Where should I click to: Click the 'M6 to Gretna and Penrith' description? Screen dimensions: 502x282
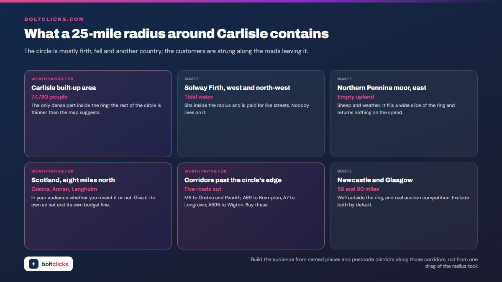pyautogui.click(x=240, y=201)
